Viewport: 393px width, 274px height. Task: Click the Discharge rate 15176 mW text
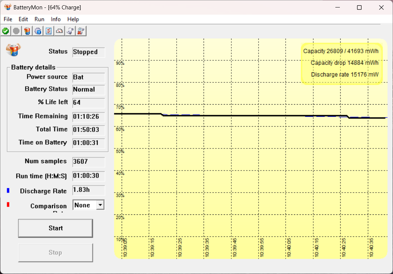click(345, 75)
